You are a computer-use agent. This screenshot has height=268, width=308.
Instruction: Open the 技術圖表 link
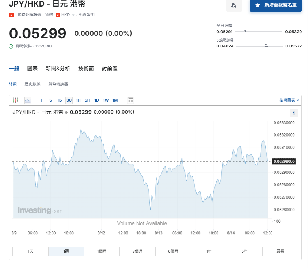289,100
